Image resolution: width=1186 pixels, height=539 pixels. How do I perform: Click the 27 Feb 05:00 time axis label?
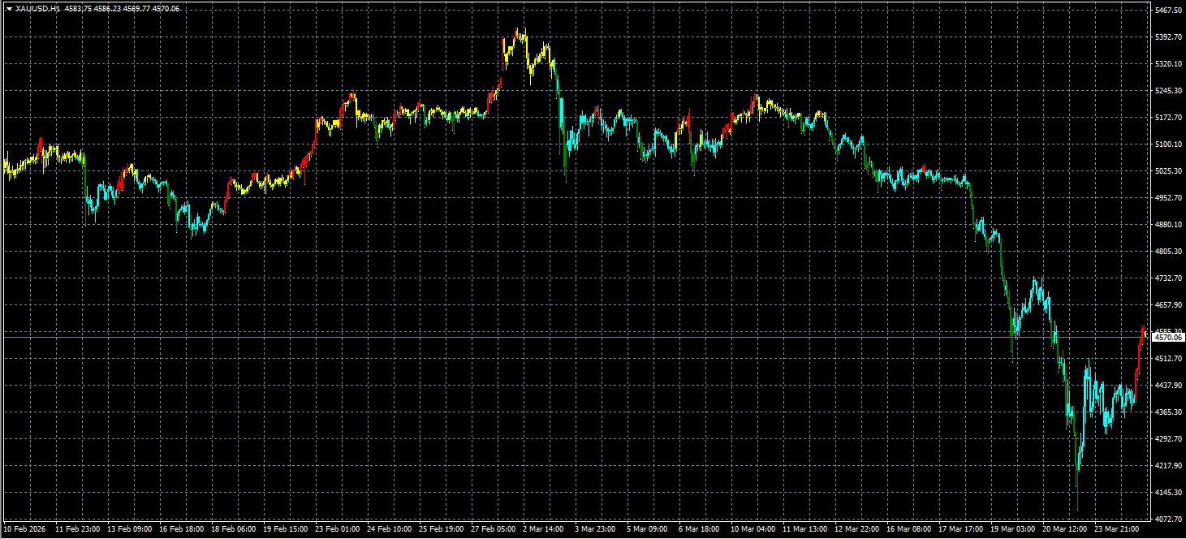pos(494,529)
